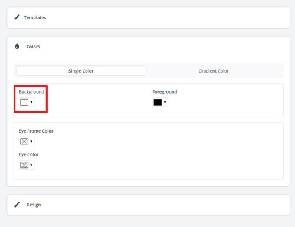Click the white Background color swatch
The width and height of the screenshot is (295, 227).
click(24, 102)
